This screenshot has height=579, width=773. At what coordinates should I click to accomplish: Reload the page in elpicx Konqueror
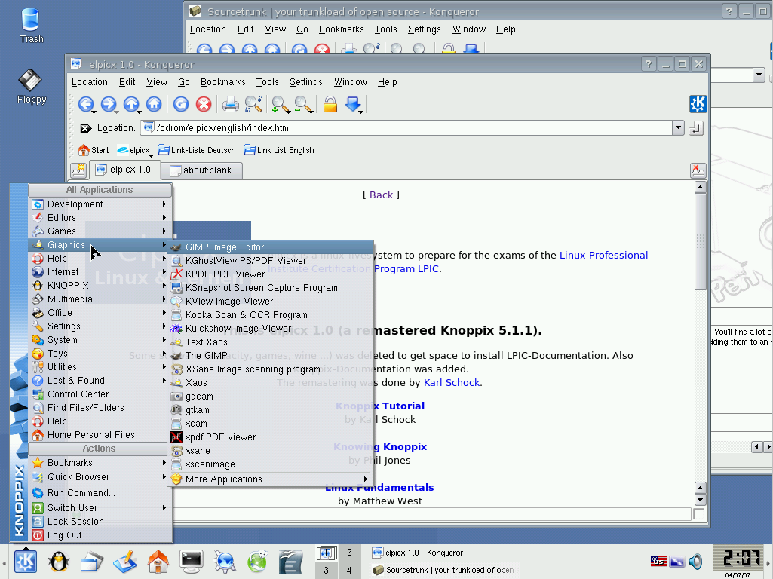[181, 104]
